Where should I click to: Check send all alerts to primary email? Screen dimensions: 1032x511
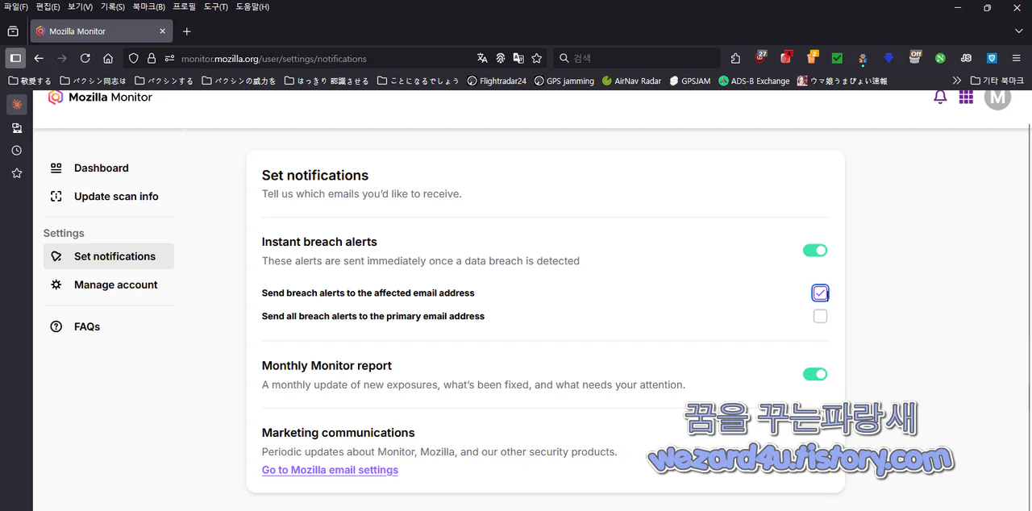pyautogui.click(x=820, y=316)
